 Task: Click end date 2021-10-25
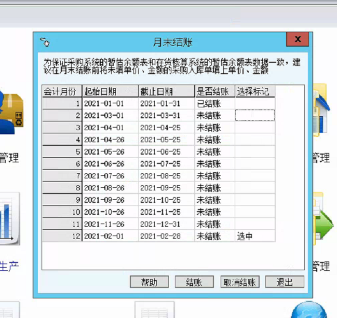coord(167,200)
